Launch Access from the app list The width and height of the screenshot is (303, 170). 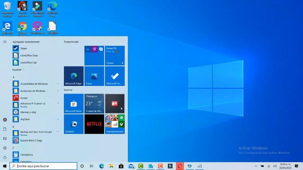(36, 98)
